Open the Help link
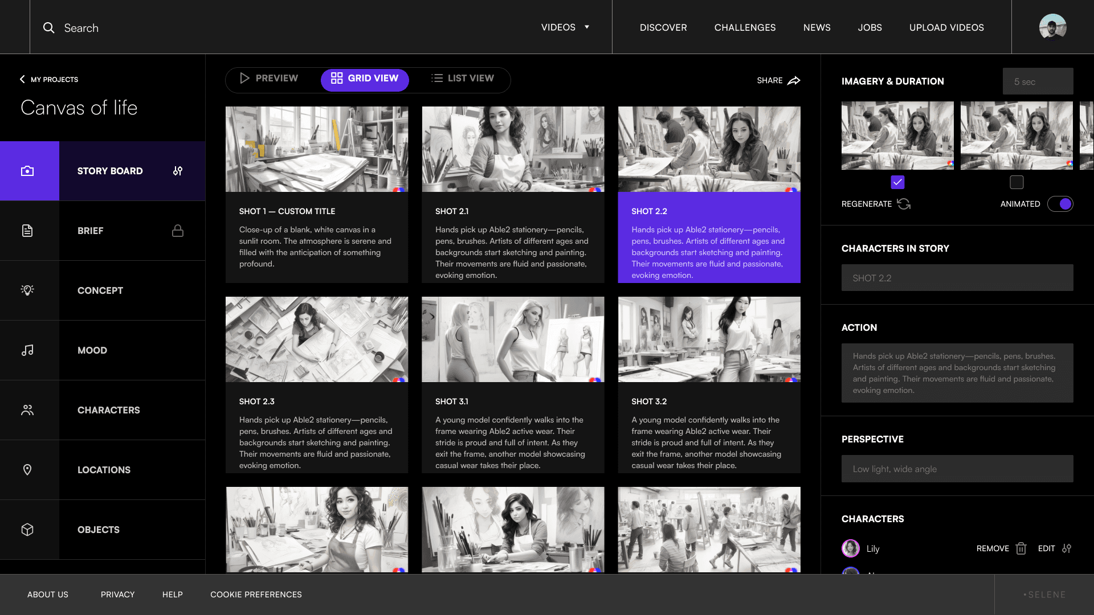 173,594
